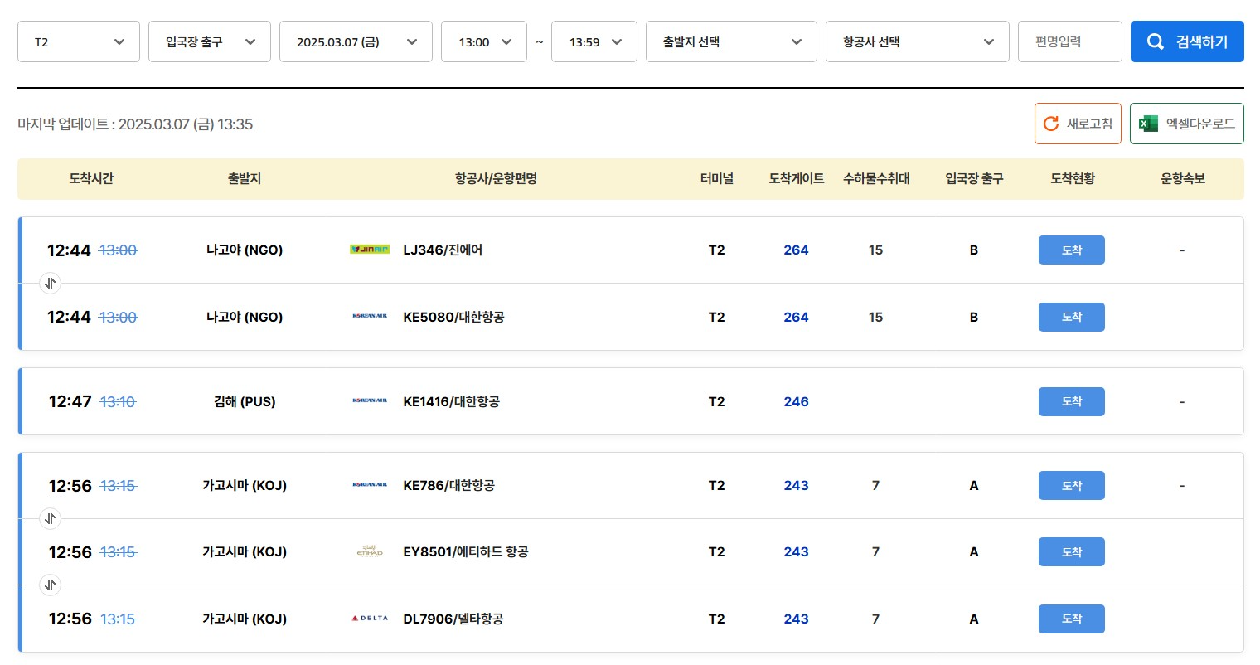Click gate 264 link in LJ346 row
Viewport: 1260px width, 665px height.
click(x=796, y=250)
